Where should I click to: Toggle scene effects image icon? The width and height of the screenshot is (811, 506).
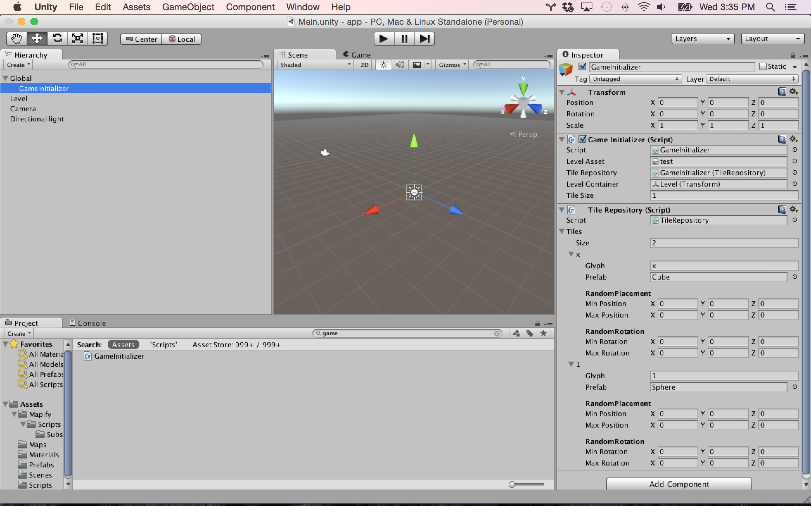[417, 65]
